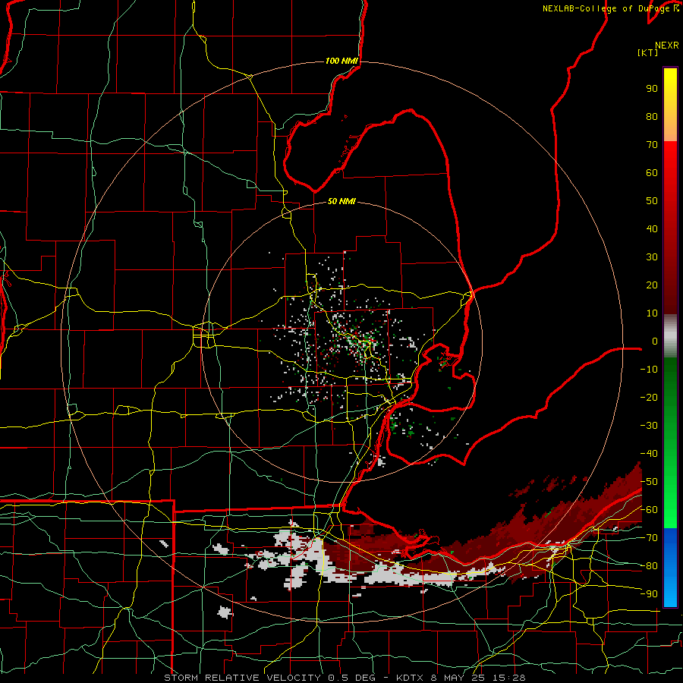683x683 pixels.
Task: Click the -10 value on velocity scale
Action: coord(649,370)
